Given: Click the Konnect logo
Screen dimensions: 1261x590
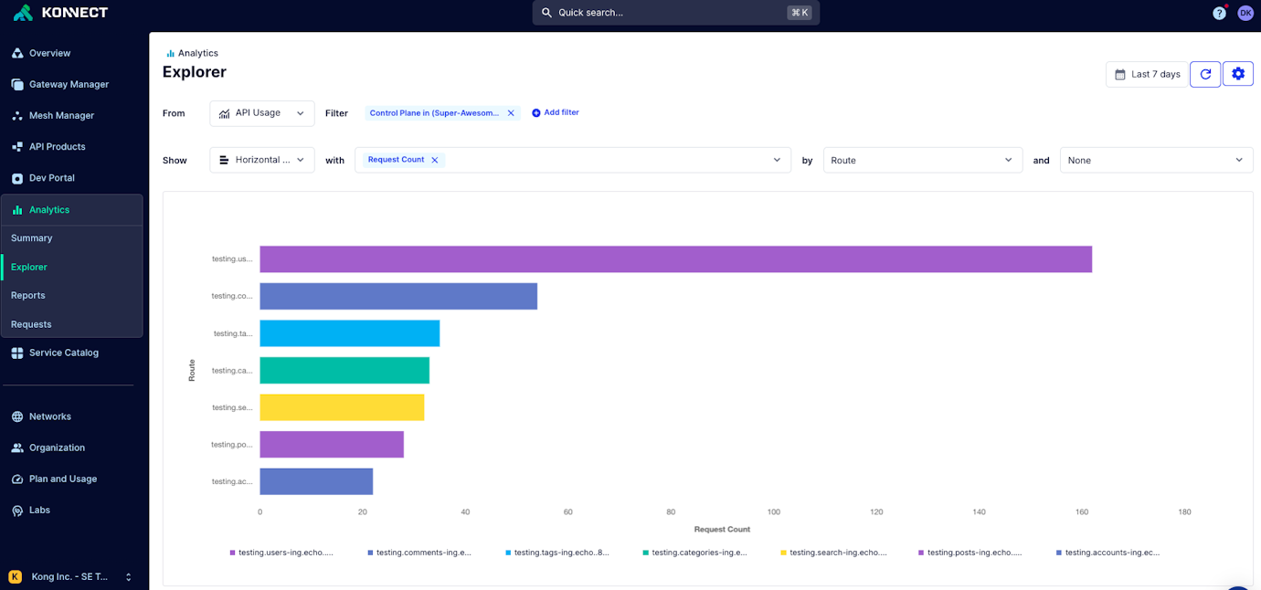Looking at the screenshot, I should (x=58, y=13).
